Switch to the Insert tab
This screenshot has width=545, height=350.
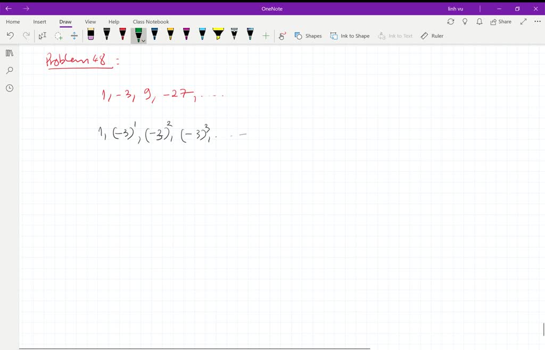40,21
